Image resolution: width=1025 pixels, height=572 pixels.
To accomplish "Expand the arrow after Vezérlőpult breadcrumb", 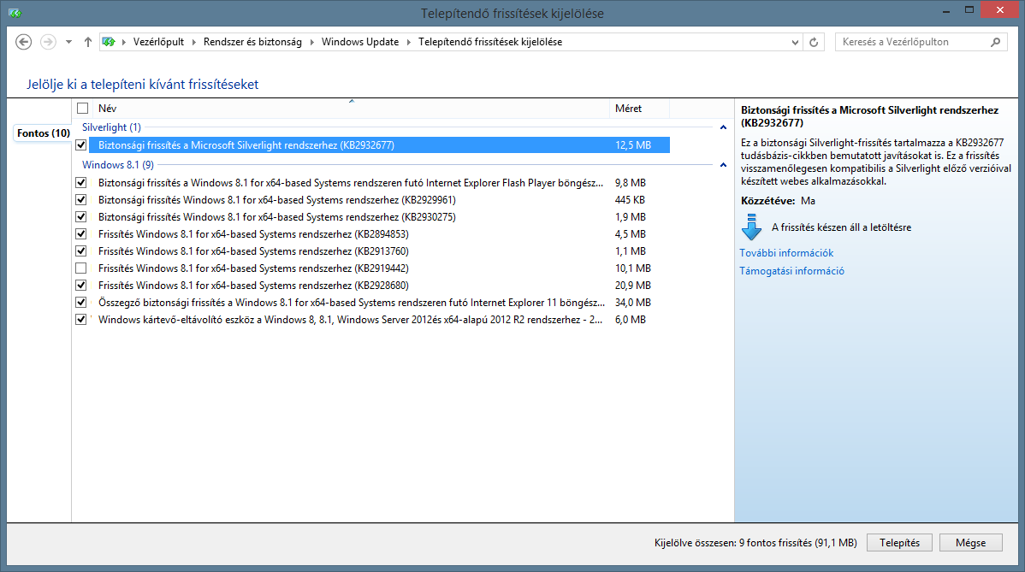I will (193, 43).
